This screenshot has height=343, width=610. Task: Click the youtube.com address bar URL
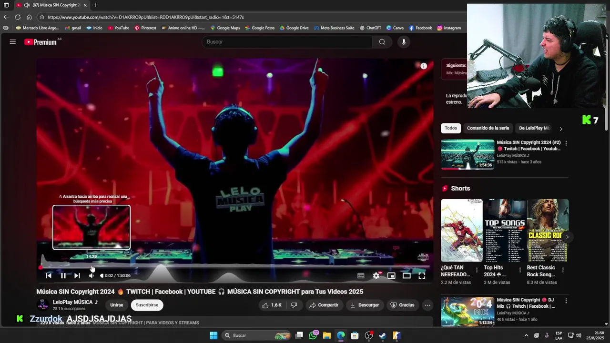click(146, 17)
